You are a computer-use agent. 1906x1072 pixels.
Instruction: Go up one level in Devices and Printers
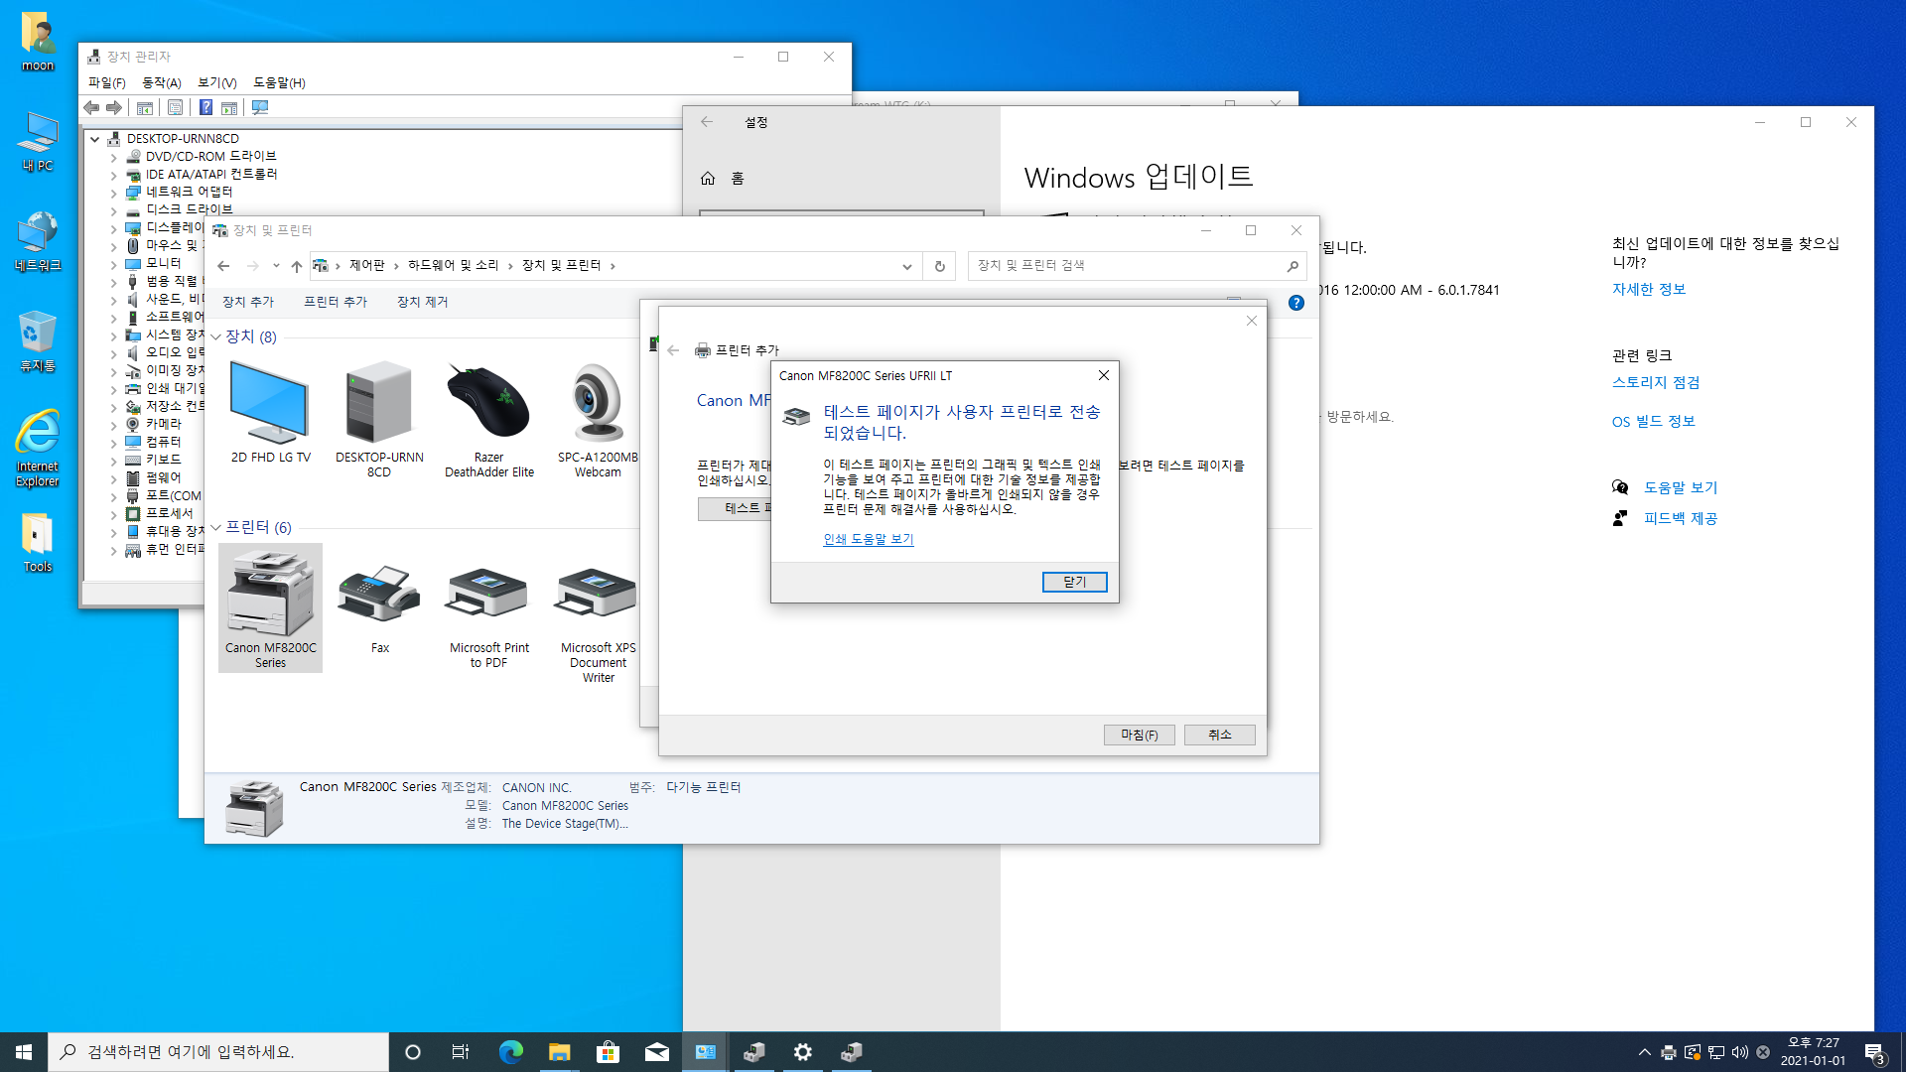pos(296,266)
